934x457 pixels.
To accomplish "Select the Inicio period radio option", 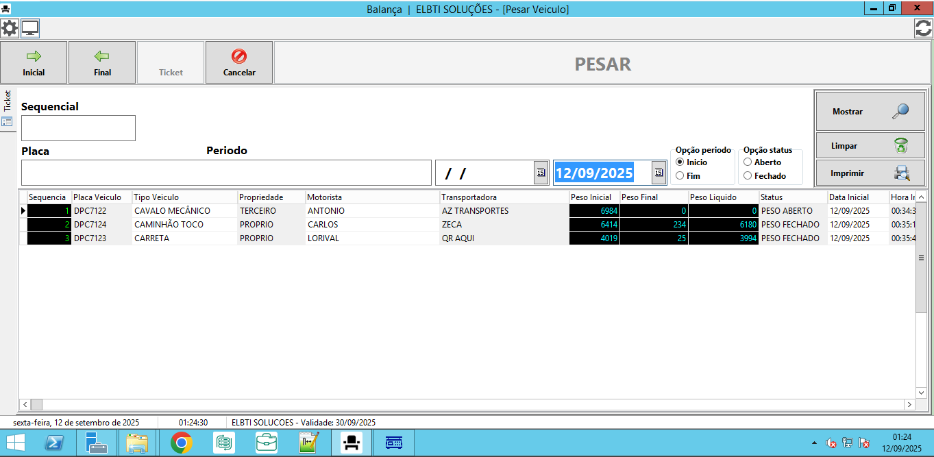I will pyautogui.click(x=680, y=162).
